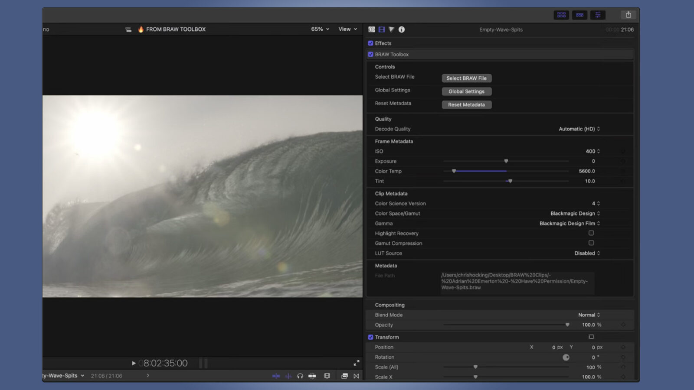Click the Color Temp slider handle
This screenshot has height=390, width=694.
click(x=454, y=171)
